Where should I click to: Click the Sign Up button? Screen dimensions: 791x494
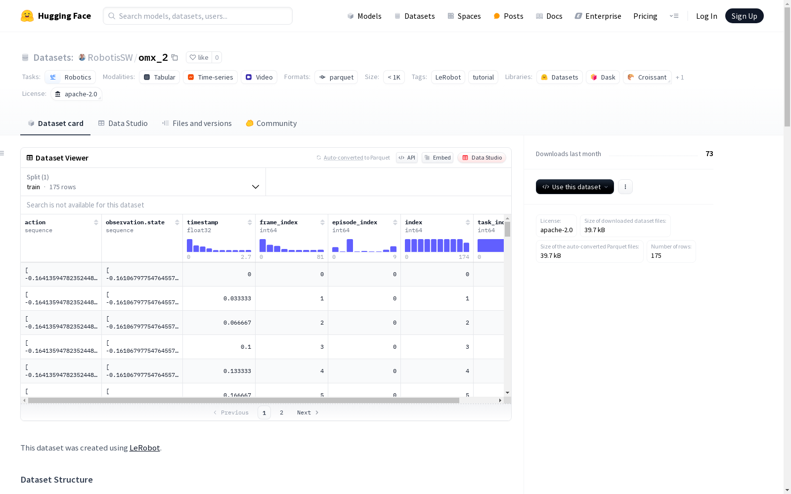click(744, 16)
